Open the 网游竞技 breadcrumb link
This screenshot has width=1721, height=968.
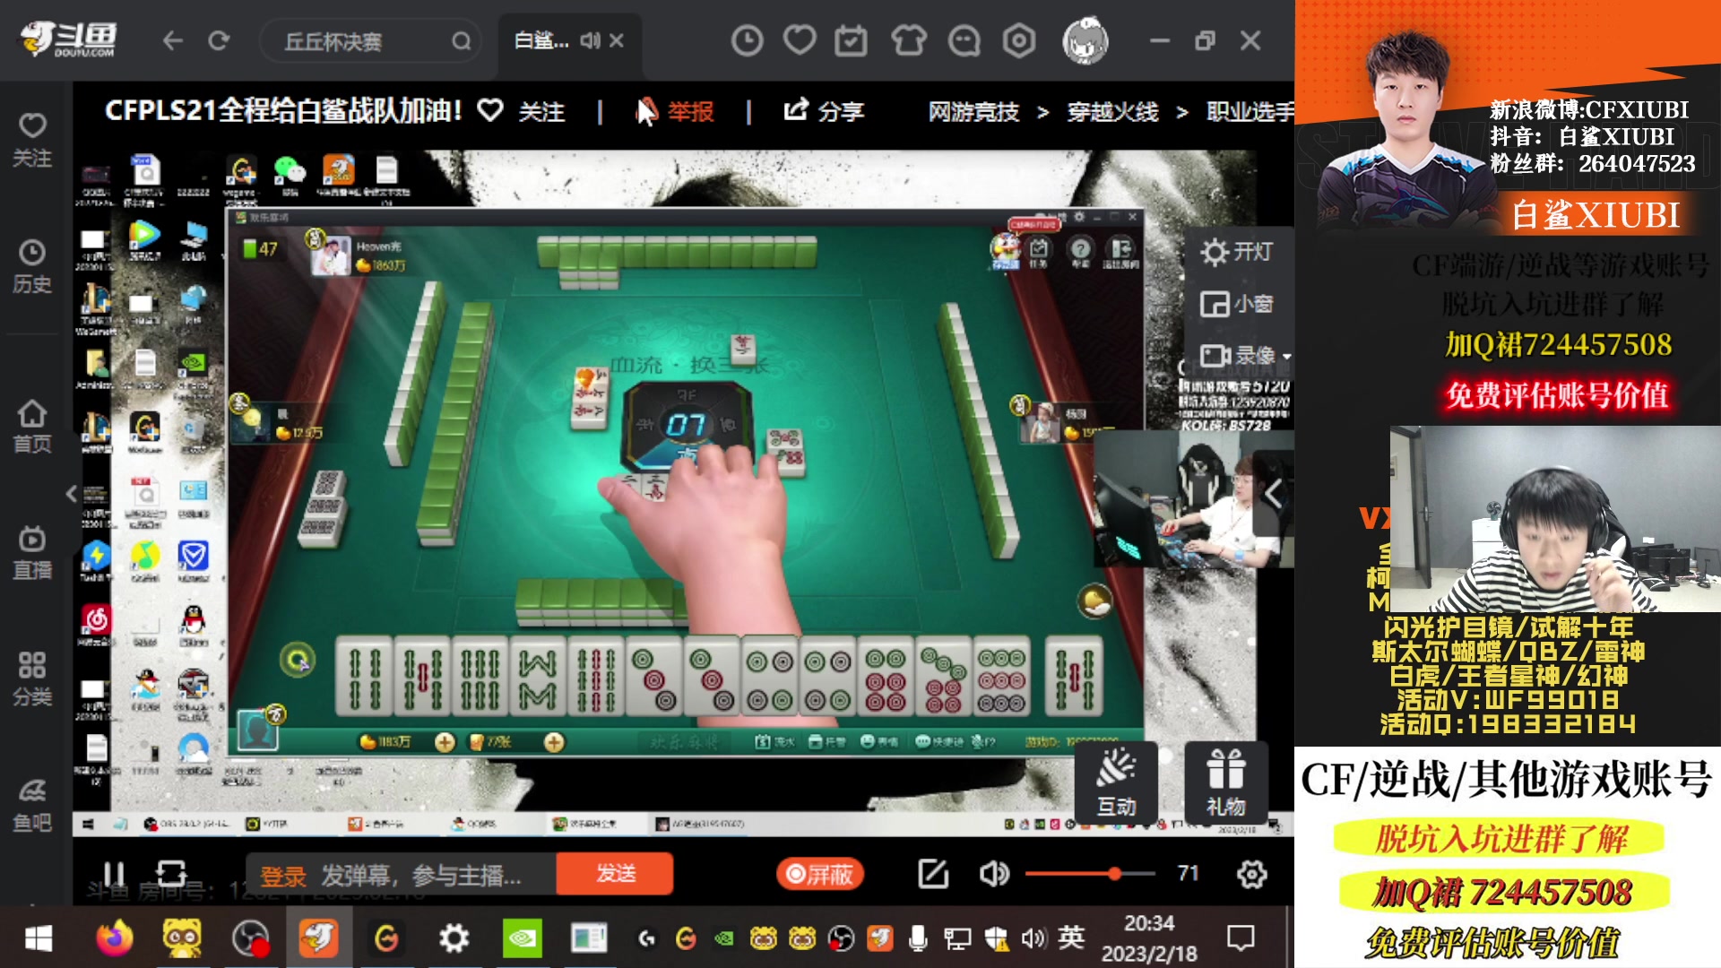[x=973, y=111]
